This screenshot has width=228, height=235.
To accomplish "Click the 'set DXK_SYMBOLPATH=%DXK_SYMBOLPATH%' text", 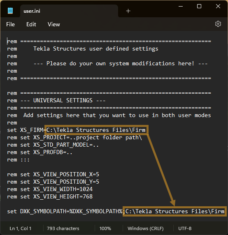I will click(x=65, y=211).
